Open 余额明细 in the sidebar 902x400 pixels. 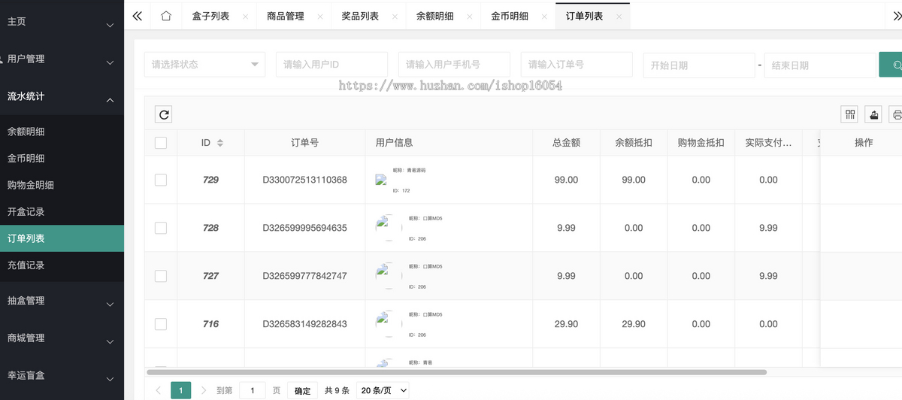62,132
